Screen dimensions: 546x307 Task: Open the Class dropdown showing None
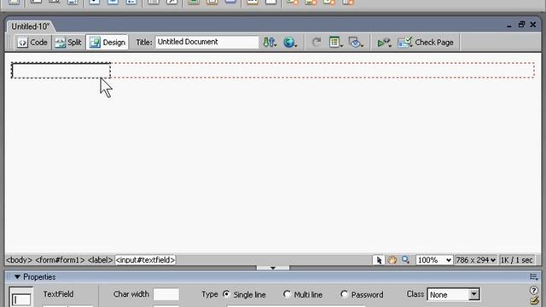(x=453, y=294)
